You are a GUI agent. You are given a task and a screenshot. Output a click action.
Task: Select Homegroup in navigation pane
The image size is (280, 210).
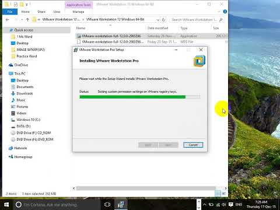(23, 157)
